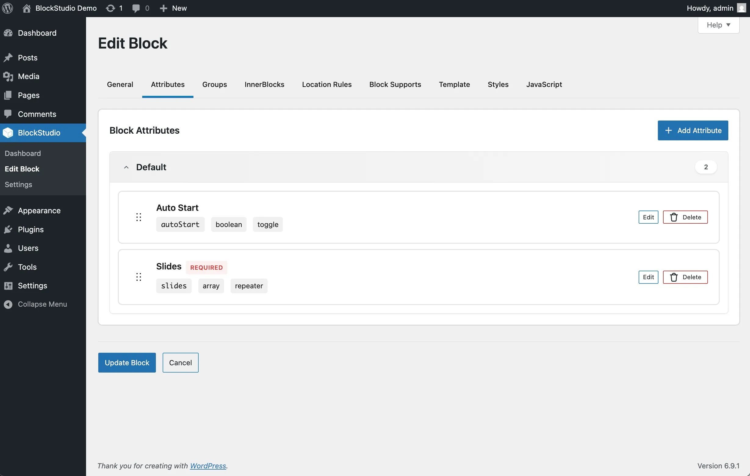
Task: Click the array type tag
Action: (x=211, y=286)
